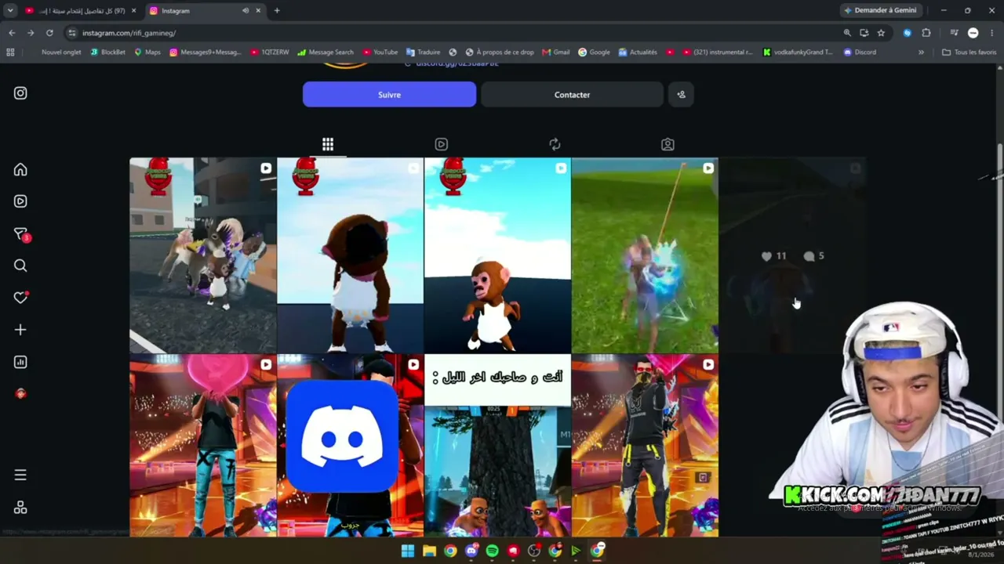Open your profile avatar in the sidebar

click(x=20, y=394)
